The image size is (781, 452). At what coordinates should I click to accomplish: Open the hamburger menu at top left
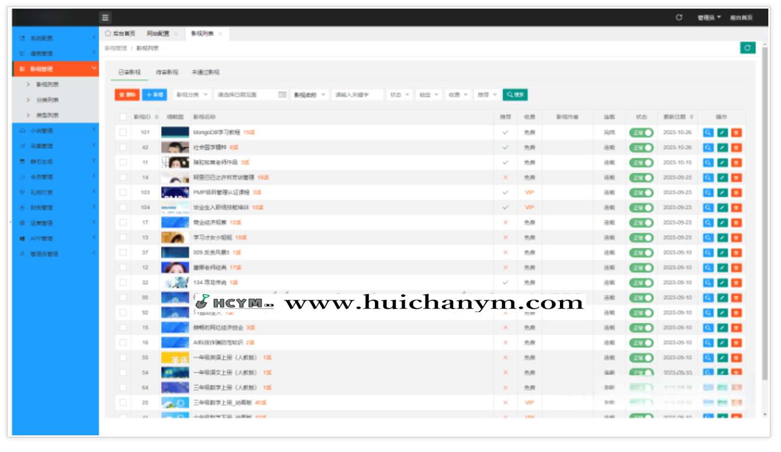coord(105,17)
